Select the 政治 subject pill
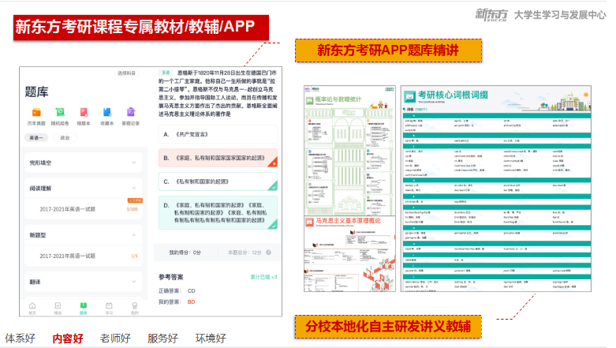Screen dimensions: 616x348 pyautogui.click(x=65, y=137)
